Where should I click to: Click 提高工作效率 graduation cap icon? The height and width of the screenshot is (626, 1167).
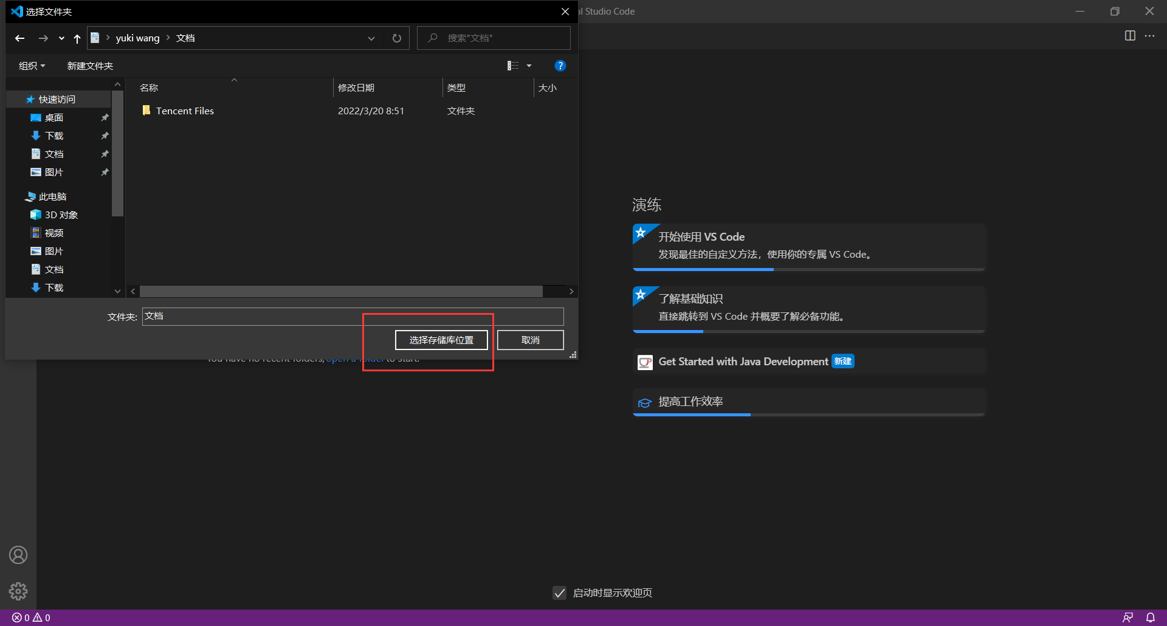pos(645,403)
